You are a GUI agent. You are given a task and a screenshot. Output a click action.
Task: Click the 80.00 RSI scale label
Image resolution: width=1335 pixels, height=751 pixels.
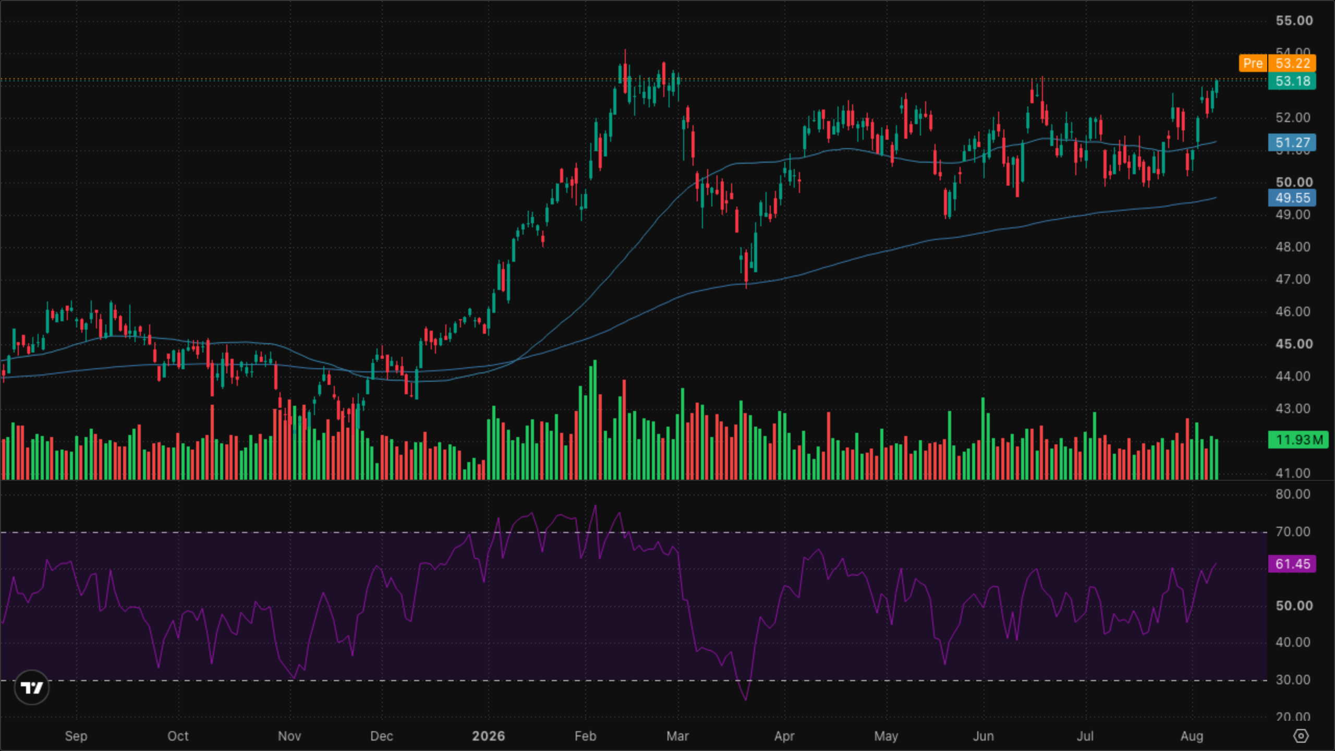pyautogui.click(x=1293, y=494)
